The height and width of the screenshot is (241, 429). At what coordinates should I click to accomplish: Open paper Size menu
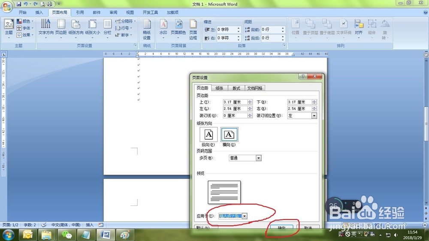tap(93, 29)
